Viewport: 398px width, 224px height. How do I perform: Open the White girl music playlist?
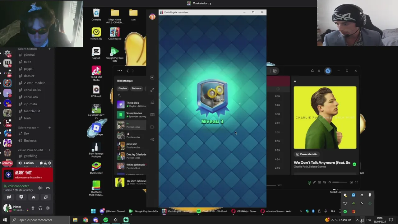pos(131,166)
